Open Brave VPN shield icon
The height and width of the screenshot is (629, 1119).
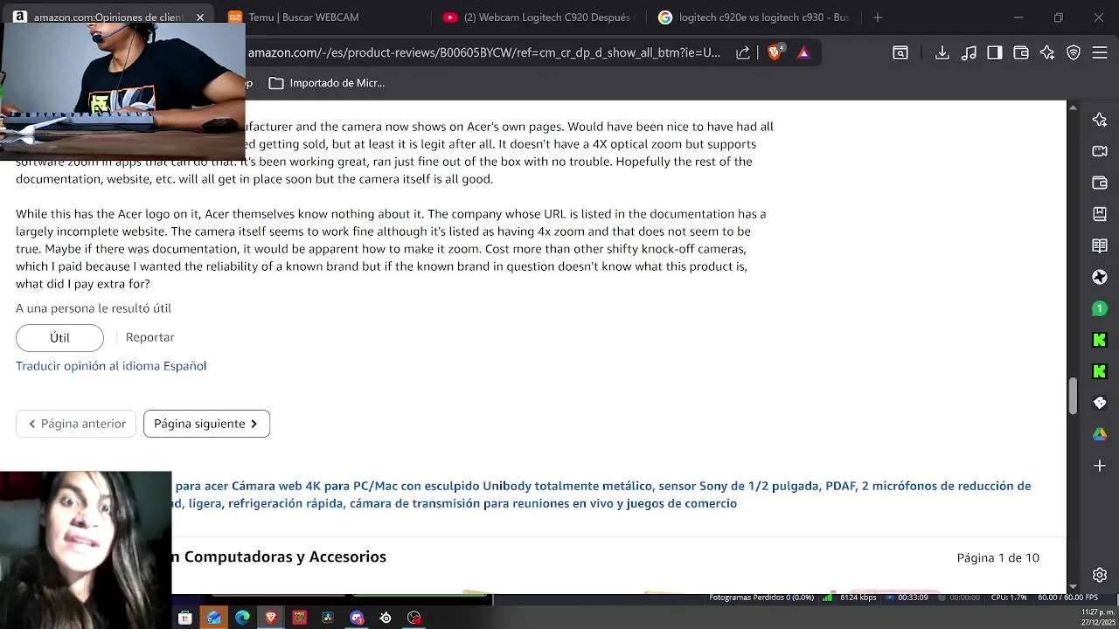coord(1074,53)
